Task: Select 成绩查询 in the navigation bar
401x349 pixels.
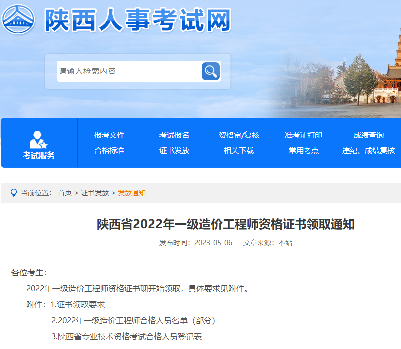Action: (x=368, y=135)
